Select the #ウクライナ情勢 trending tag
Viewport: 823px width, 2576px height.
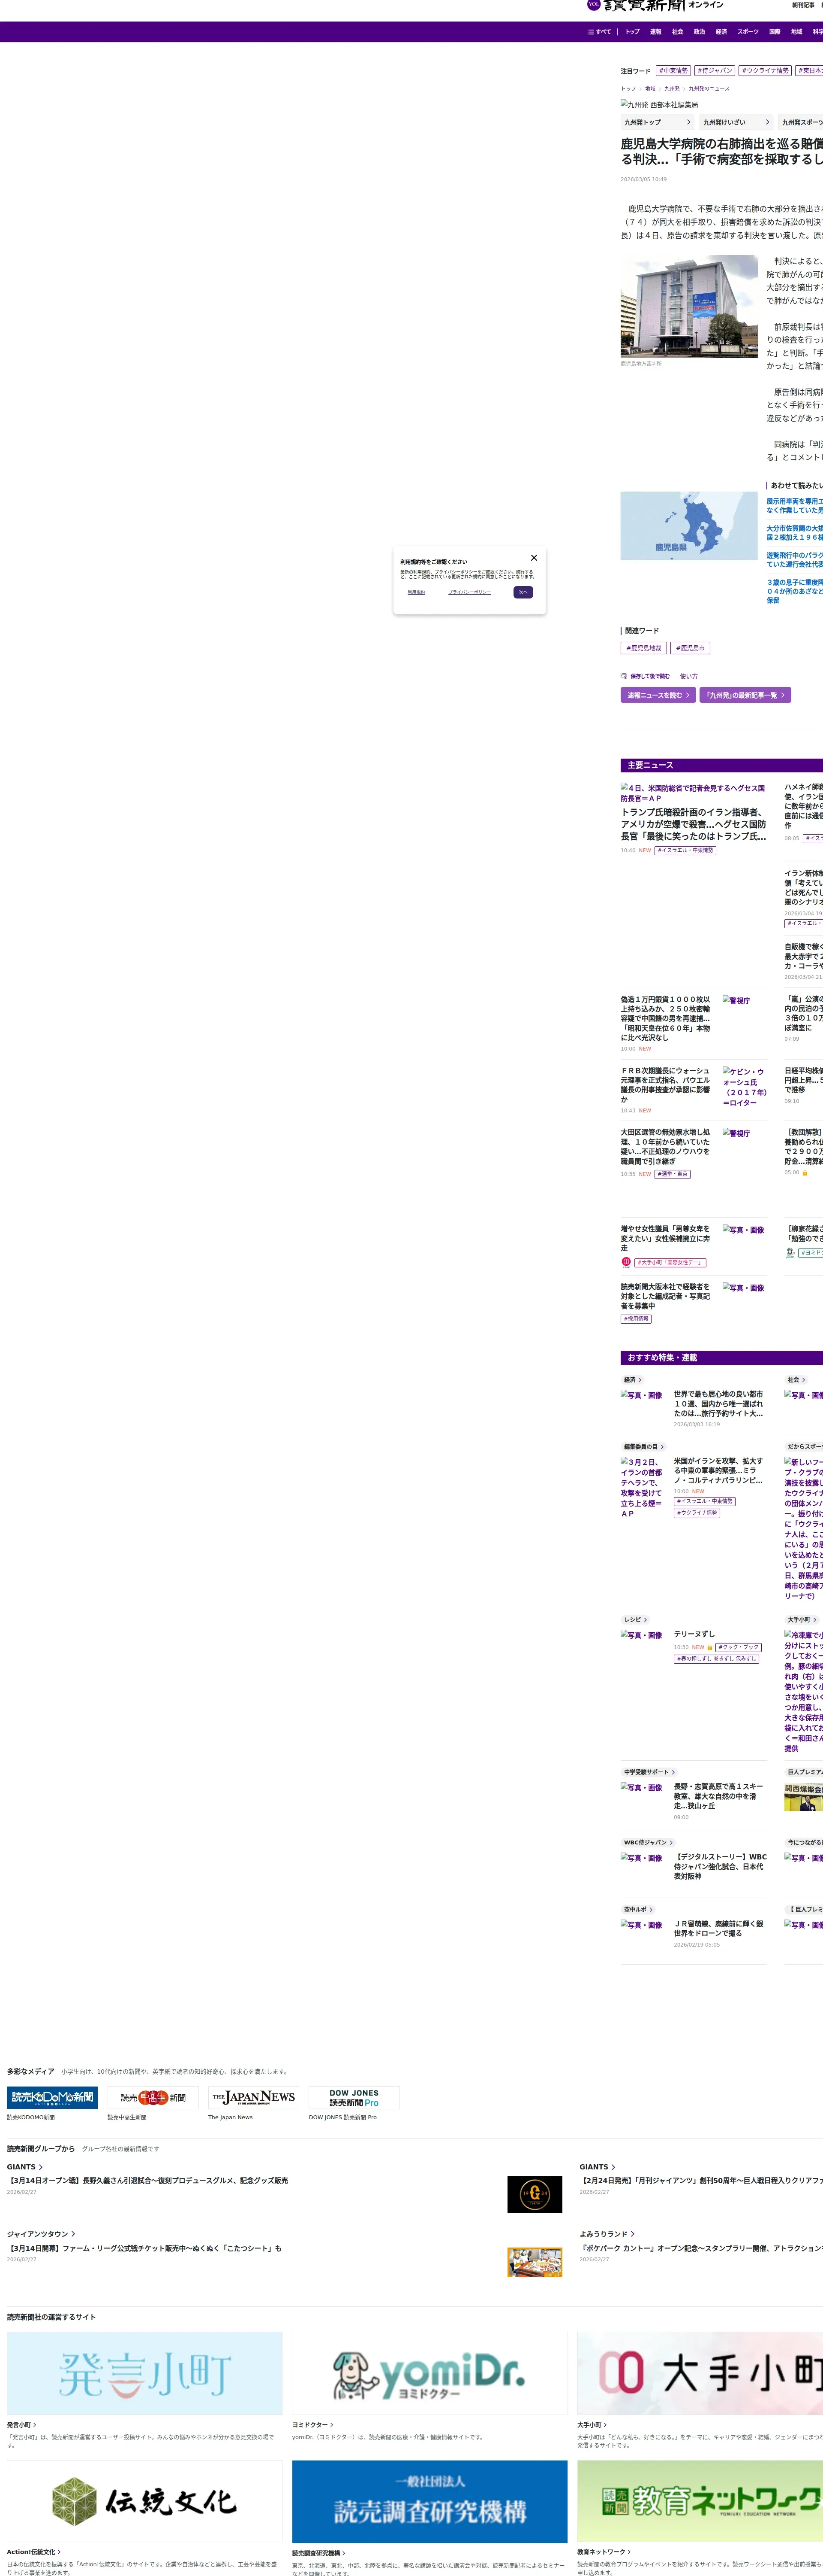pos(765,71)
